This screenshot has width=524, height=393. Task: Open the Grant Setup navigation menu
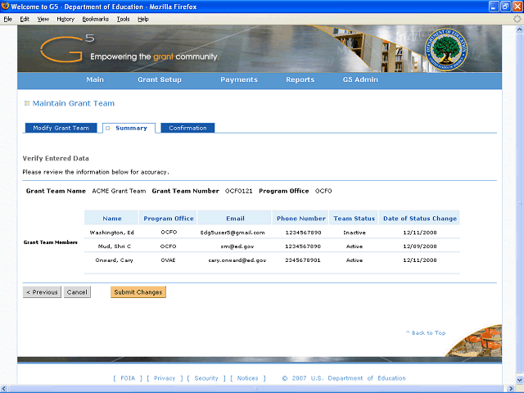tap(160, 79)
